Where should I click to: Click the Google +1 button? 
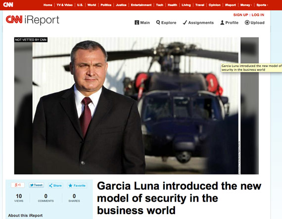(x=18, y=185)
